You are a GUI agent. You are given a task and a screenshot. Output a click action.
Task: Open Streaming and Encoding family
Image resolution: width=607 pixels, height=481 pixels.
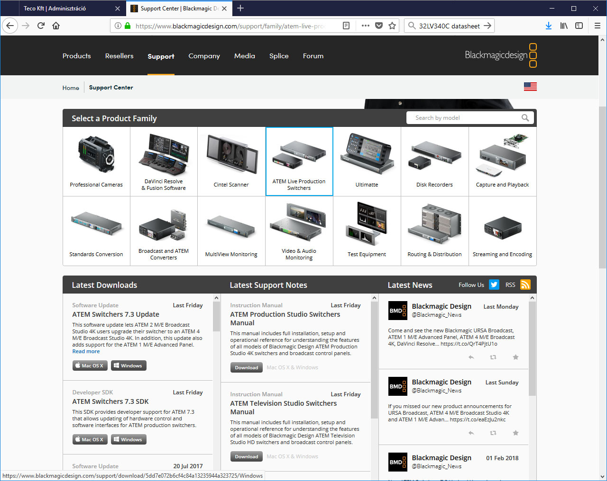tap(503, 231)
